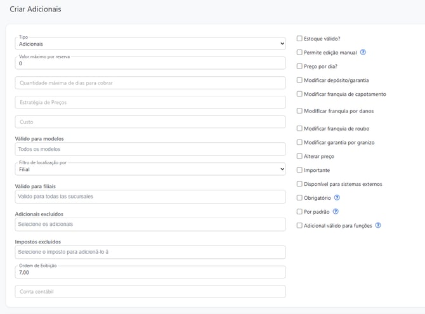
Task: Toggle Modificar depósito/garantia checkbox
Action: (299, 80)
